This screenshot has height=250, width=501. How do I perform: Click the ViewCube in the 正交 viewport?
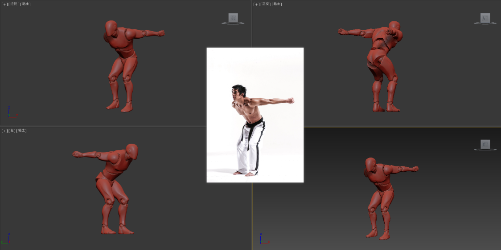coord(485,19)
